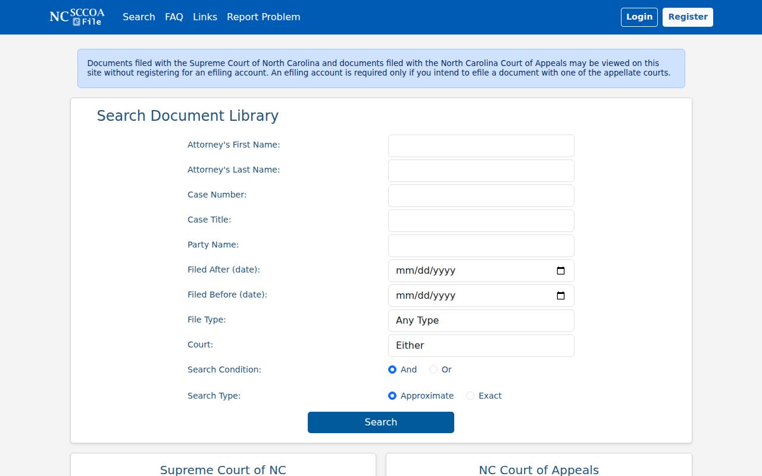Image resolution: width=762 pixels, height=476 pixels.
Task: Open calendar picker for Filed After date
Action: [561, 271]
